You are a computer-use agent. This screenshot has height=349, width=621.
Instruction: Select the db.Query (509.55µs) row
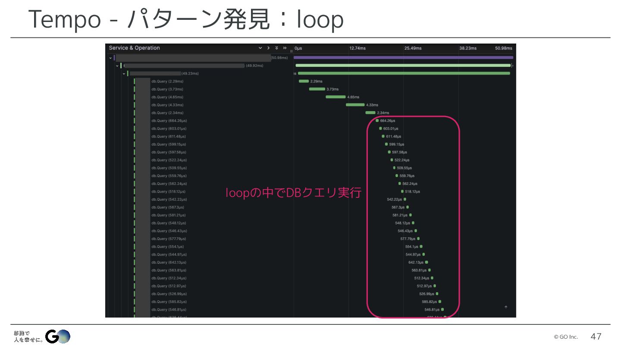pos(169,168)
